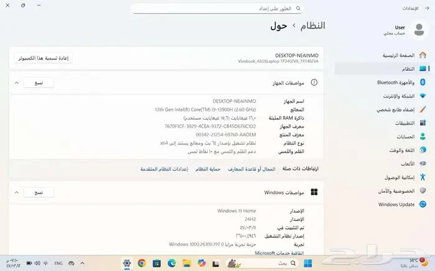Click the Vivobook_ASUSLaptop TP3402VA model text
This screenshot has height=271, width=435.
(x=278, y=61)
